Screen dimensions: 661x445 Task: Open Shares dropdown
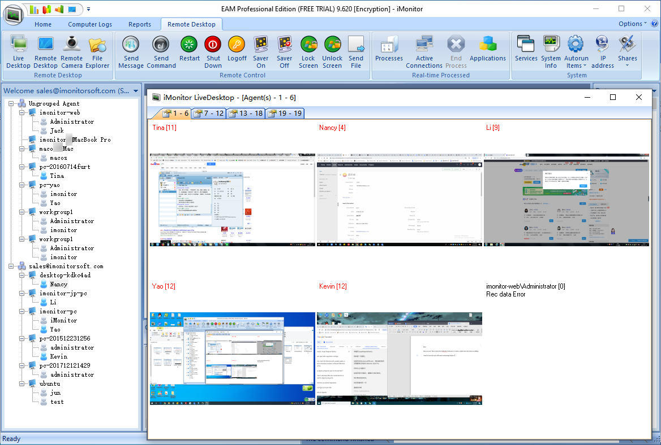(627, 52)
